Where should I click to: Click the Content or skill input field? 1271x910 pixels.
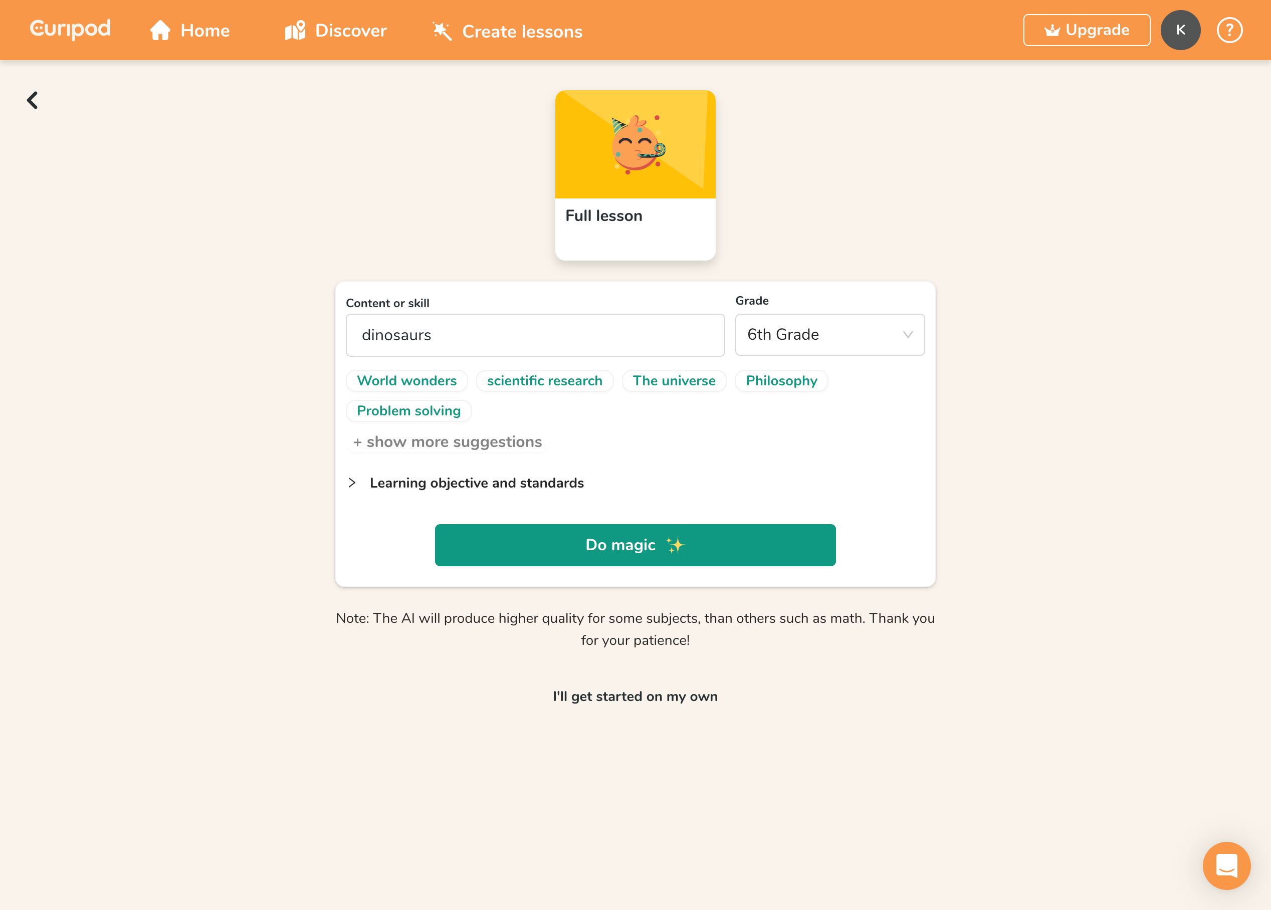point(535,335)
